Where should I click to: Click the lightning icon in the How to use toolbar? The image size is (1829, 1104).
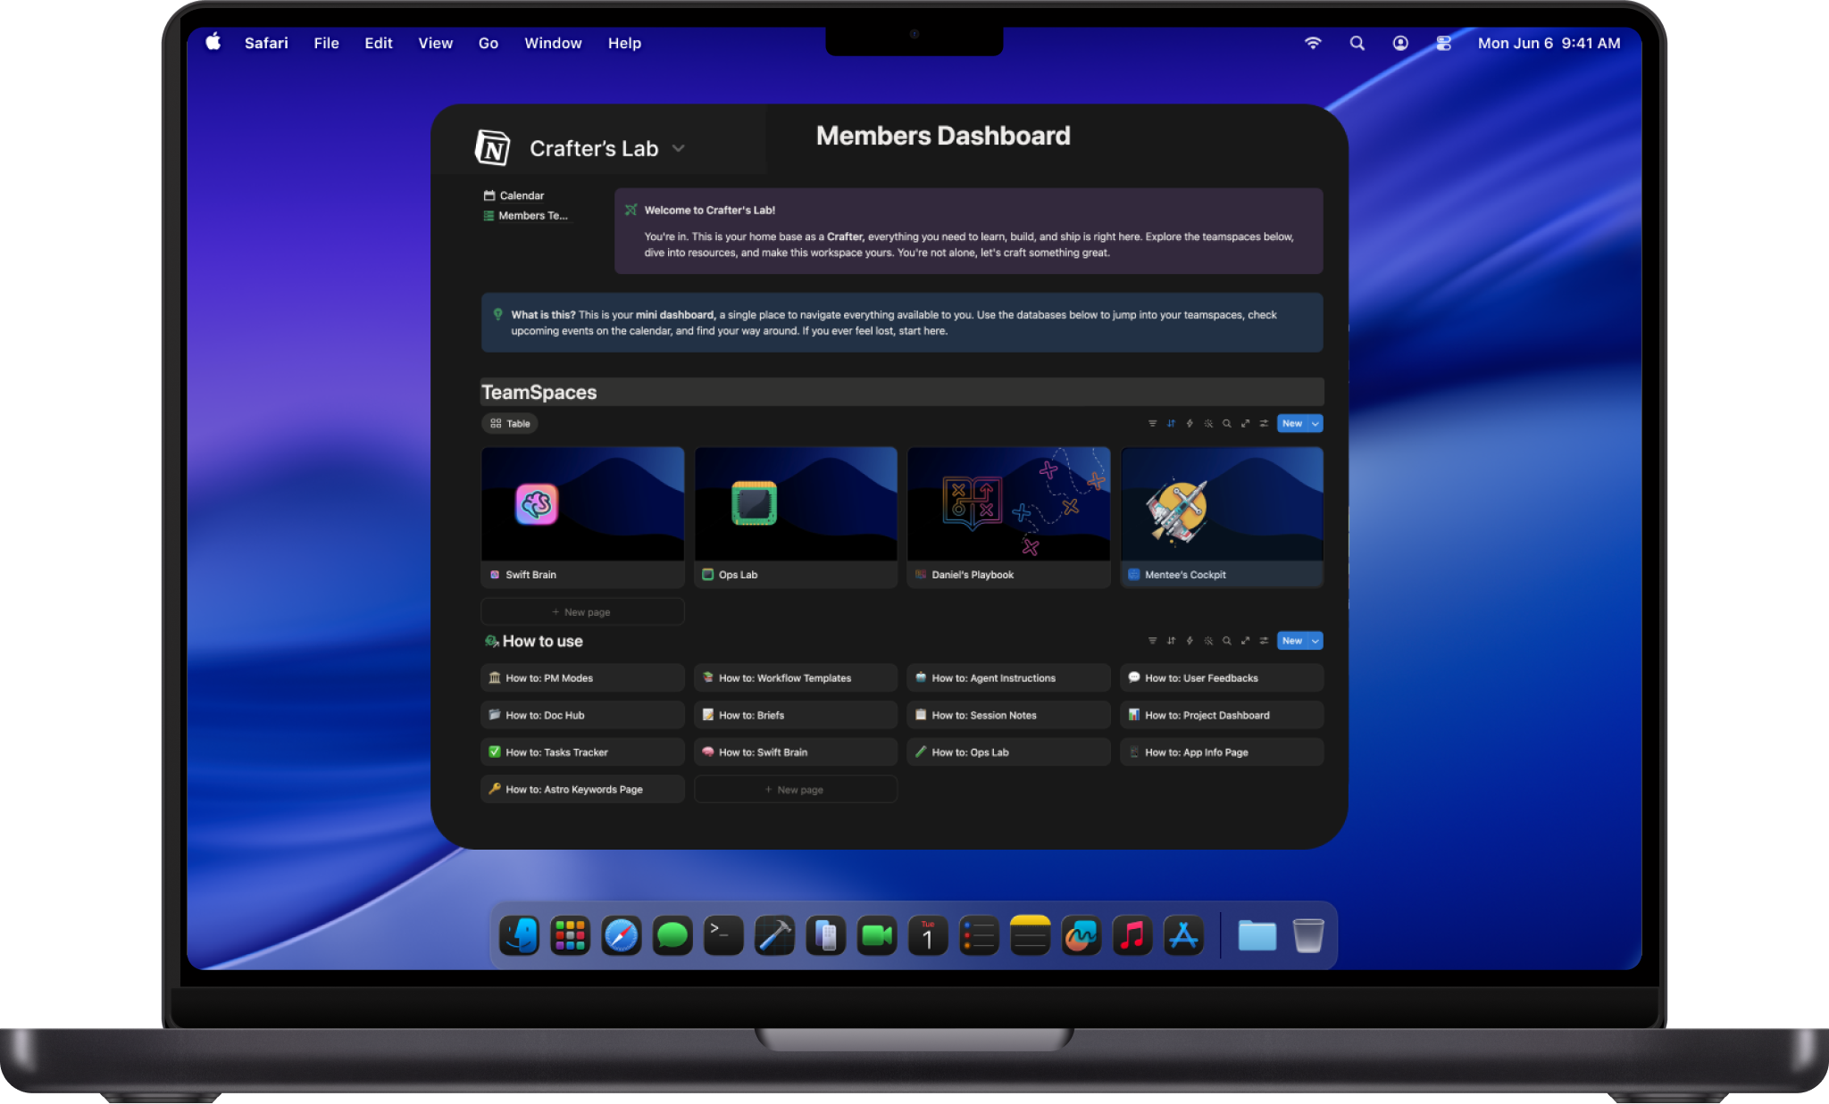[1190, 641]
